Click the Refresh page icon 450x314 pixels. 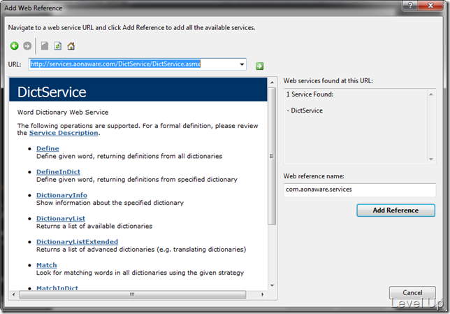coord(58,46)
